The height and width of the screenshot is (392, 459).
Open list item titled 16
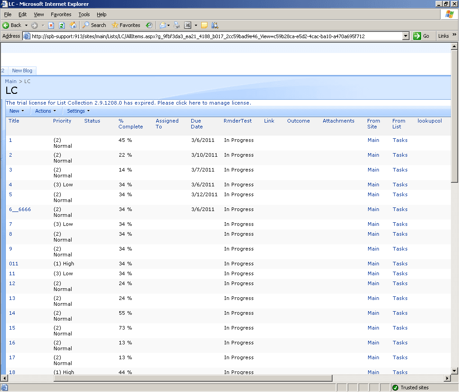pos(12,343)
